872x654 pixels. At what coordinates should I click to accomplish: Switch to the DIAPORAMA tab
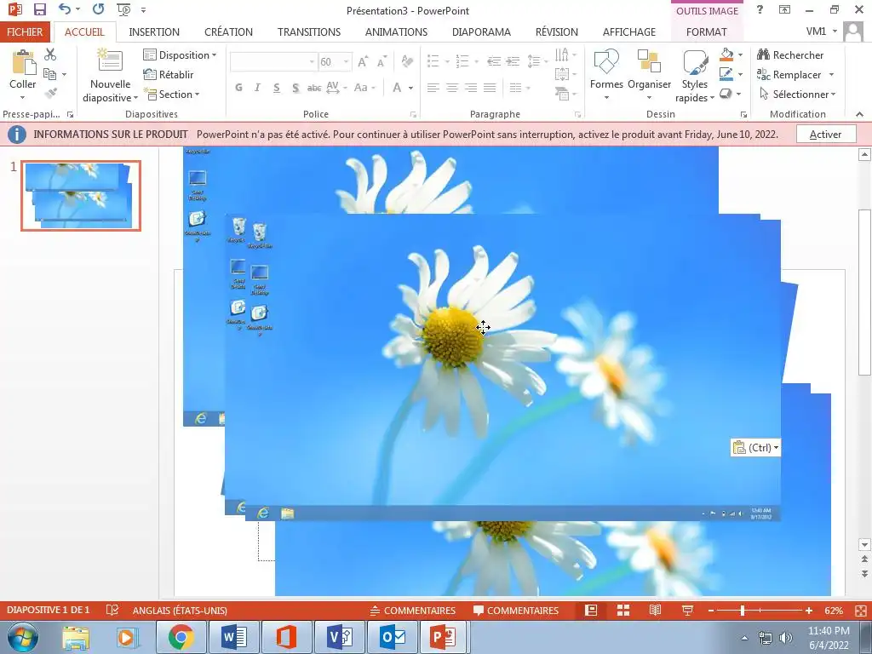pyautogui.click(x=481, y=32)
